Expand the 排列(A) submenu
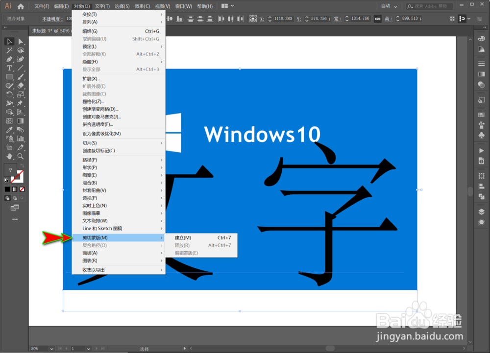Viewport: 490px width, 353px height. tap(119, 22)
